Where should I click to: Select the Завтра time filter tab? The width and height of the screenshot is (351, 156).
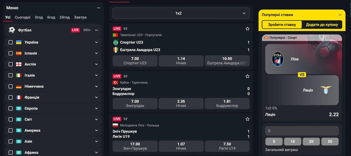pyautogui.click(x=80, y=17)
